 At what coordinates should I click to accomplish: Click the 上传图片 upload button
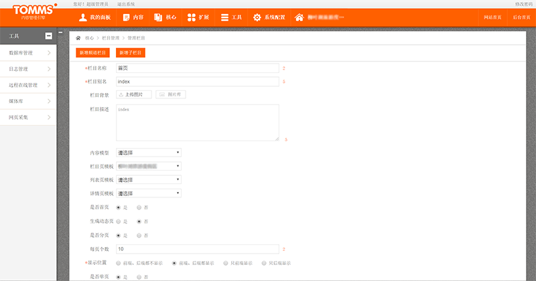pos(134,95)
